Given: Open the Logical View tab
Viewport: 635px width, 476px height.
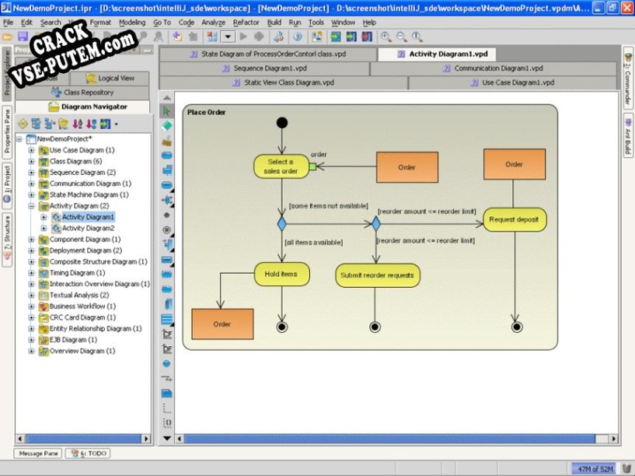Looking at the screenshot, I should [110, 79].
